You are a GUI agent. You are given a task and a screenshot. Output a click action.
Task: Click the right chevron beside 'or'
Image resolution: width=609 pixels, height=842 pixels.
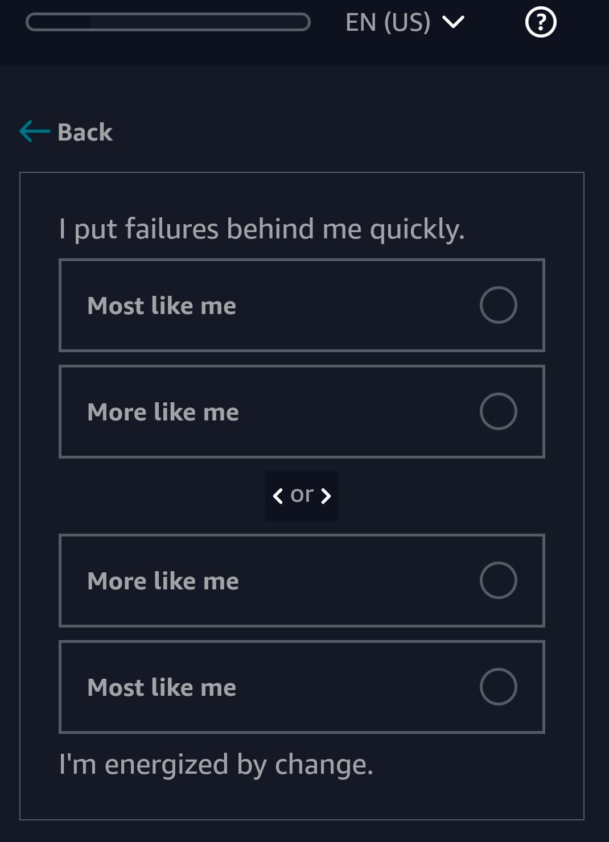click(325, 496)
